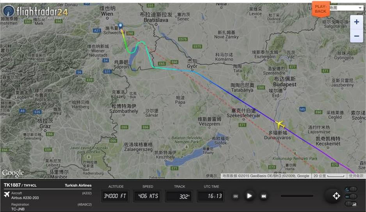Open the flightradar24 logo home link

click(x=35, y=11)
